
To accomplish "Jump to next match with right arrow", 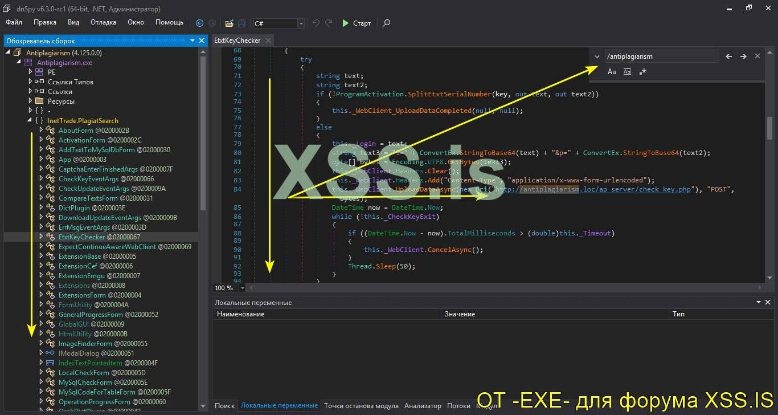I will [743, 56].
